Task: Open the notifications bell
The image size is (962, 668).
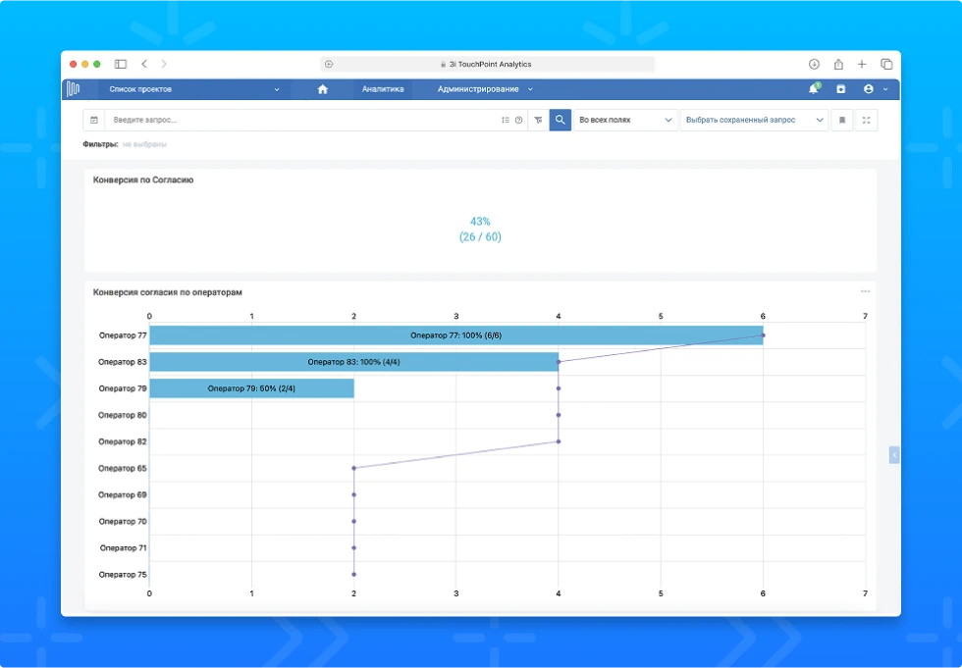Action: 813,89
